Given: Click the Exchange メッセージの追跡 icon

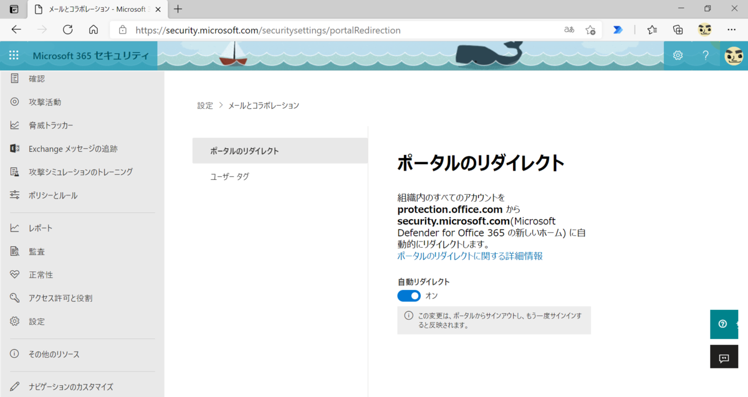Looking at the screenshot, I should [14, 149].
